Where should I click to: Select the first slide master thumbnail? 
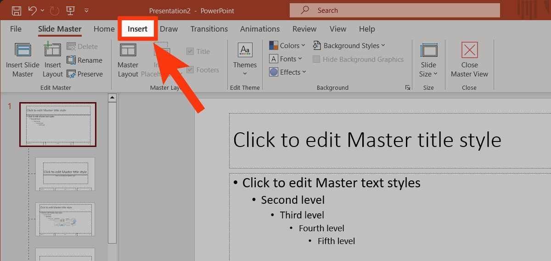point(58,125)
